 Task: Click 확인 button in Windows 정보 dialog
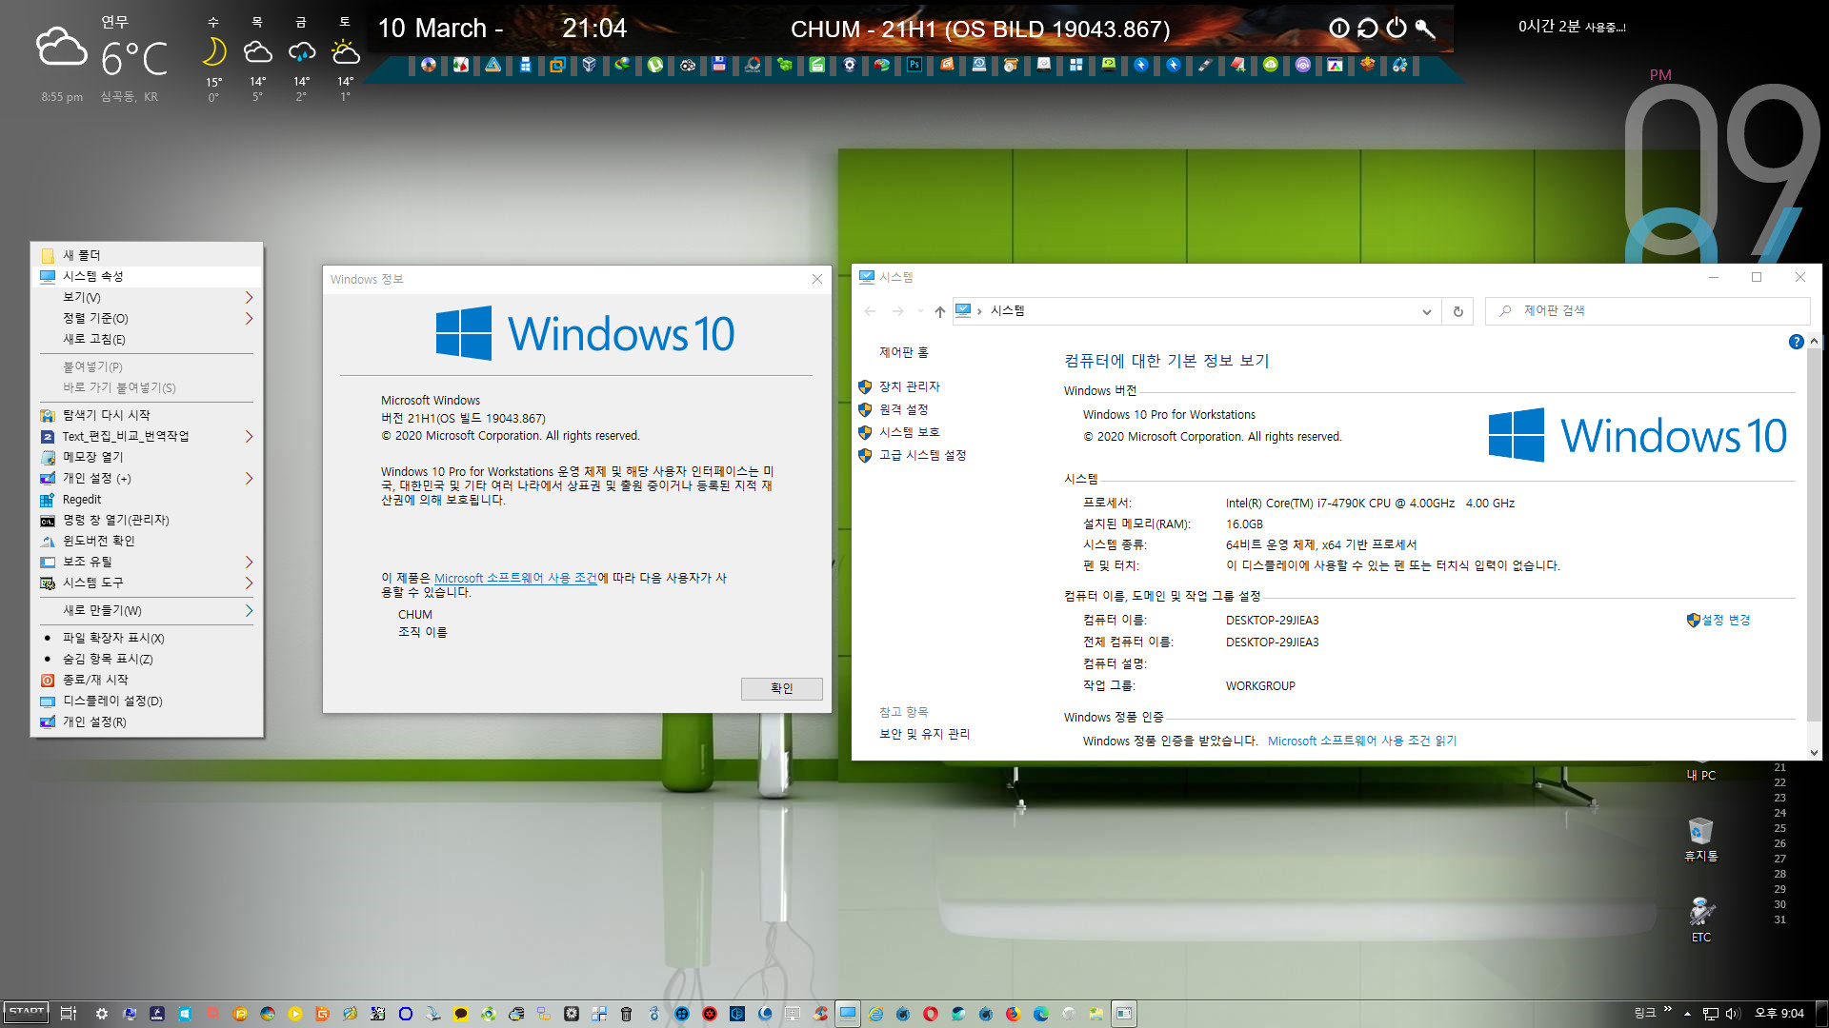pyautogui.click(x=781, y=688)
